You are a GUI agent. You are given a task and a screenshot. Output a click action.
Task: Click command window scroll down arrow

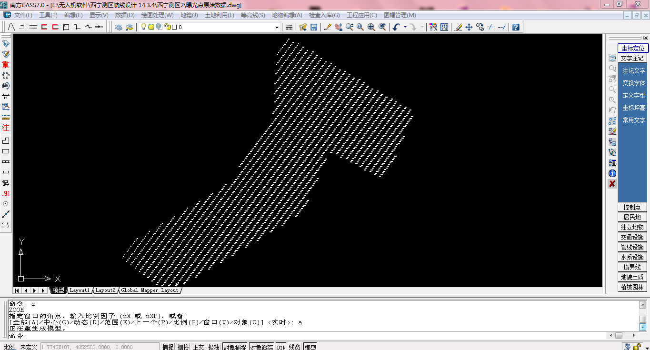point(642,327)
